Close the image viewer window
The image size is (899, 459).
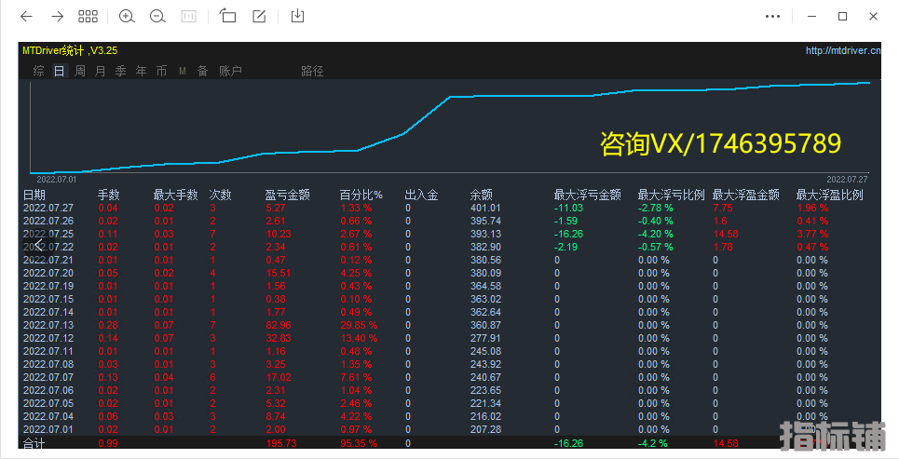click(x=873, y=17)
